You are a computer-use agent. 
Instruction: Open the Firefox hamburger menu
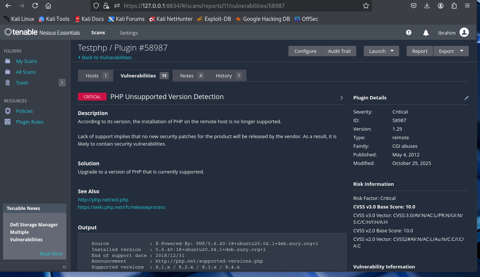pyautogui.click(x=467, y=6)
